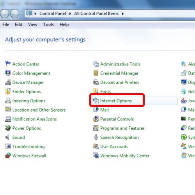Viewport: 195px width, 195px height.
Task: Open the Windows Firewall link
Action: (29, 156)
